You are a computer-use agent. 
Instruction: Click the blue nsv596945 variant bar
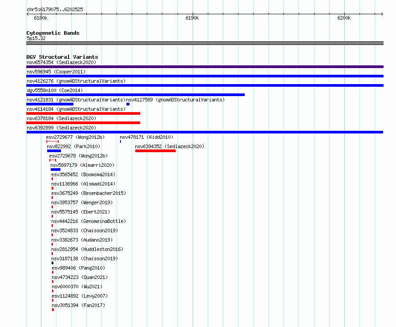tap(205, 76)
